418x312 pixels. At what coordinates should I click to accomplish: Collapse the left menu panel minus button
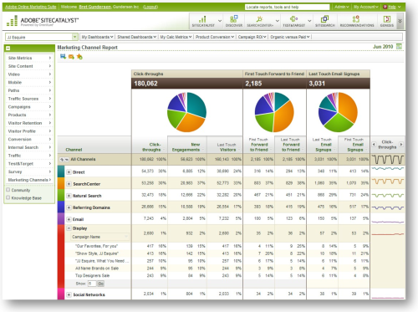click(8, 49)
